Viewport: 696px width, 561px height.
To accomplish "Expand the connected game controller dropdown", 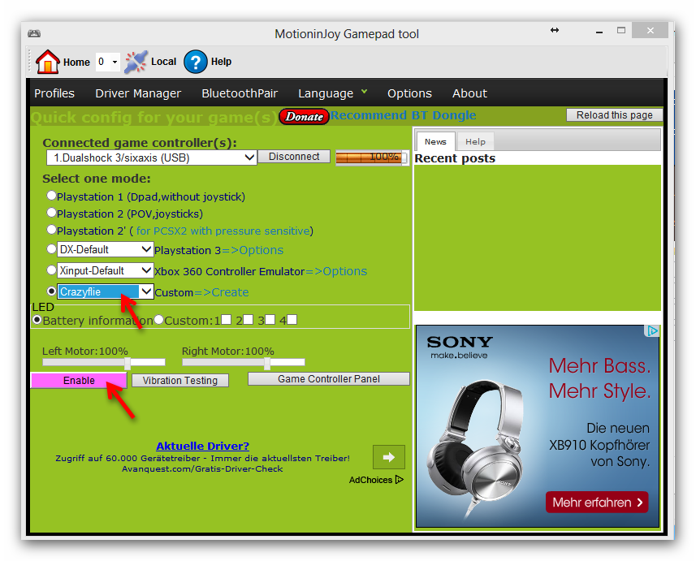I will (249, 158).
